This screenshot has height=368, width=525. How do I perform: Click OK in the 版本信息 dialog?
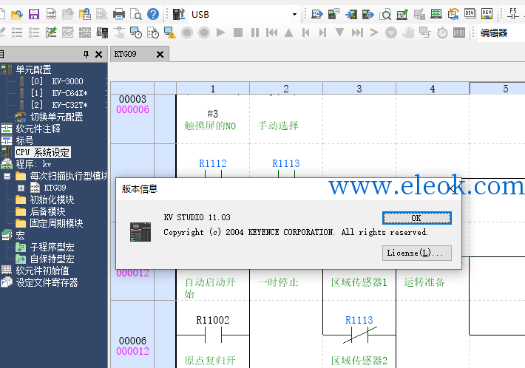pos(417,218)
